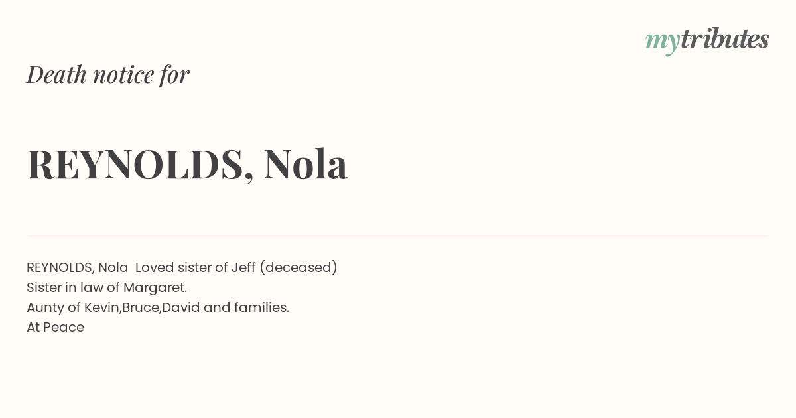
Task: Click the word "Nola" in the large title
Action: [305, 163]
